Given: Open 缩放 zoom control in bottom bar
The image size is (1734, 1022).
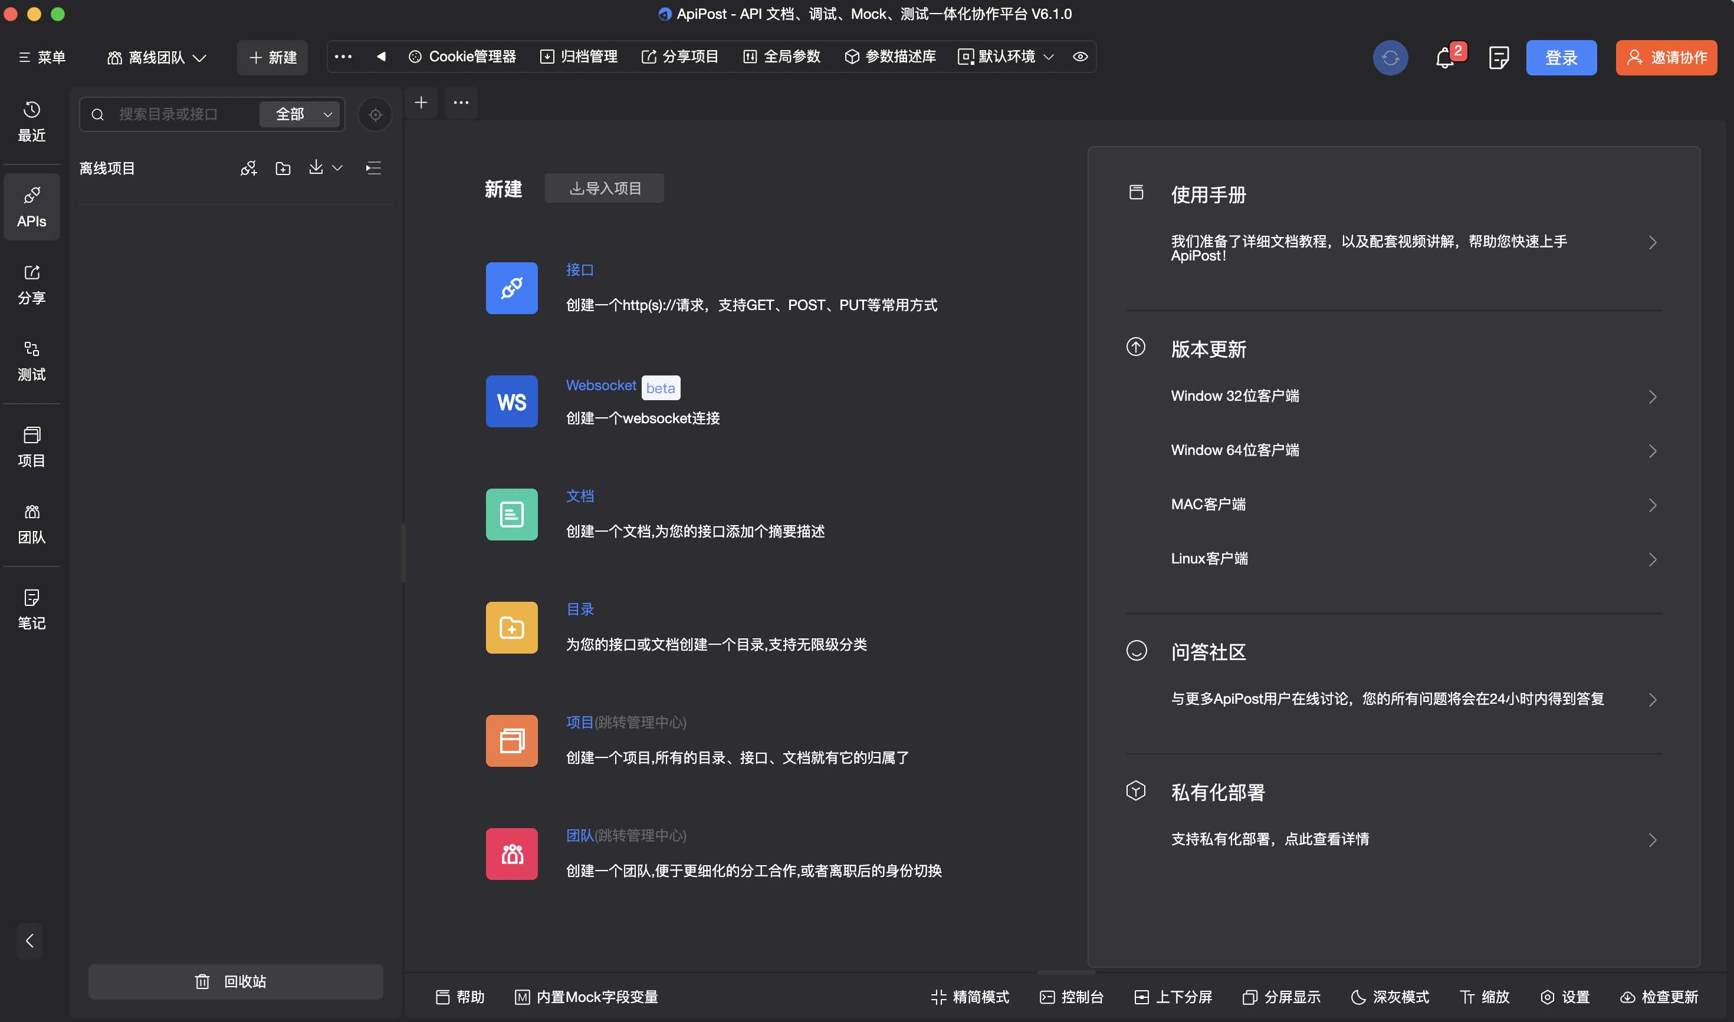Looking at the screenshot, I should (1485, 997).
